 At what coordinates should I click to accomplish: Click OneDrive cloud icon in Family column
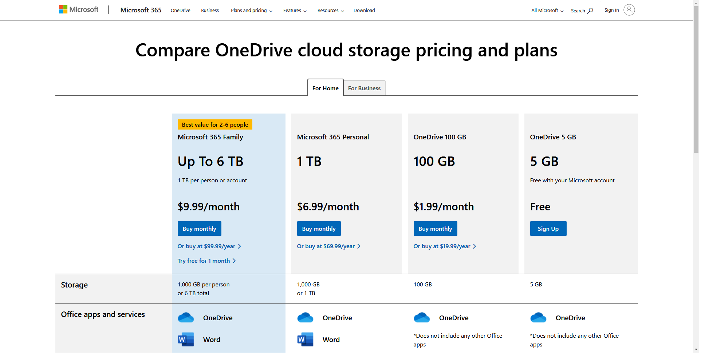tap(186, 318)
